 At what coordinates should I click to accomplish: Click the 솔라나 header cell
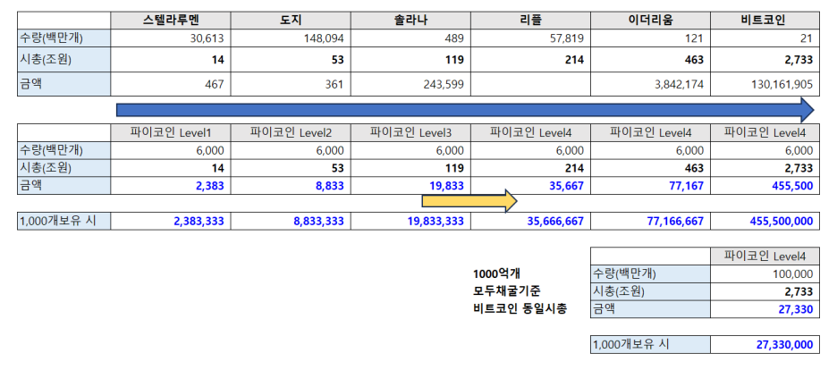click(411, 21)
